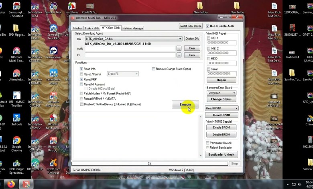313x189 pixels.
Task: Expand the Read RPMB dropdown list
Action: [236, 108]
